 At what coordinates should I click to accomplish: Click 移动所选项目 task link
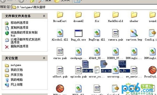pyautogui.click(x=19, y=23)
